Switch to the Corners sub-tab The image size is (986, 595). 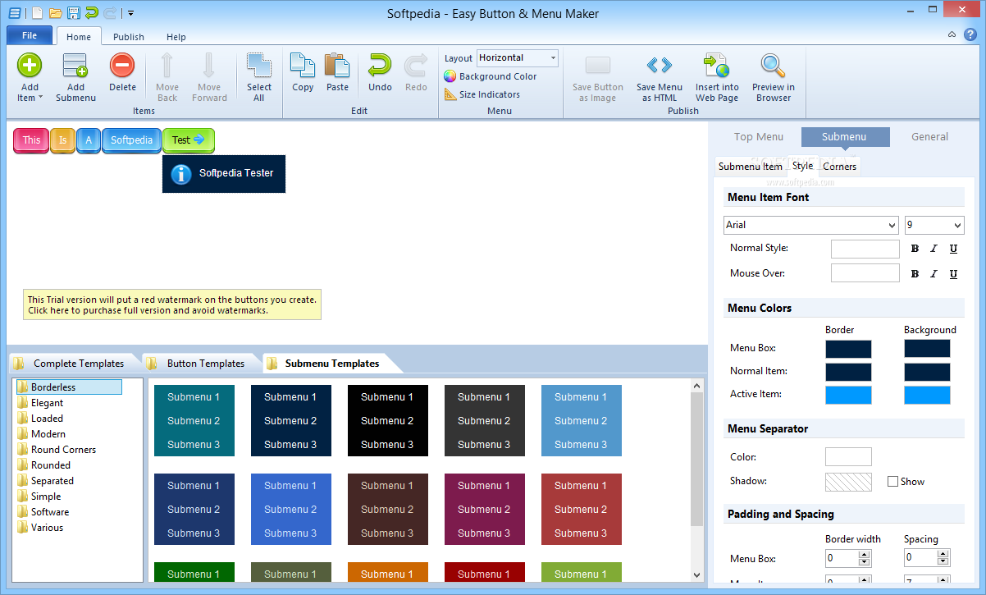(839, 167)
